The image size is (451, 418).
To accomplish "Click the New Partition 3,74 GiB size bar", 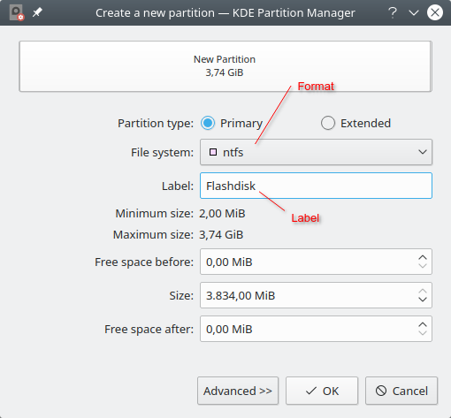I will tap(225, 66).
